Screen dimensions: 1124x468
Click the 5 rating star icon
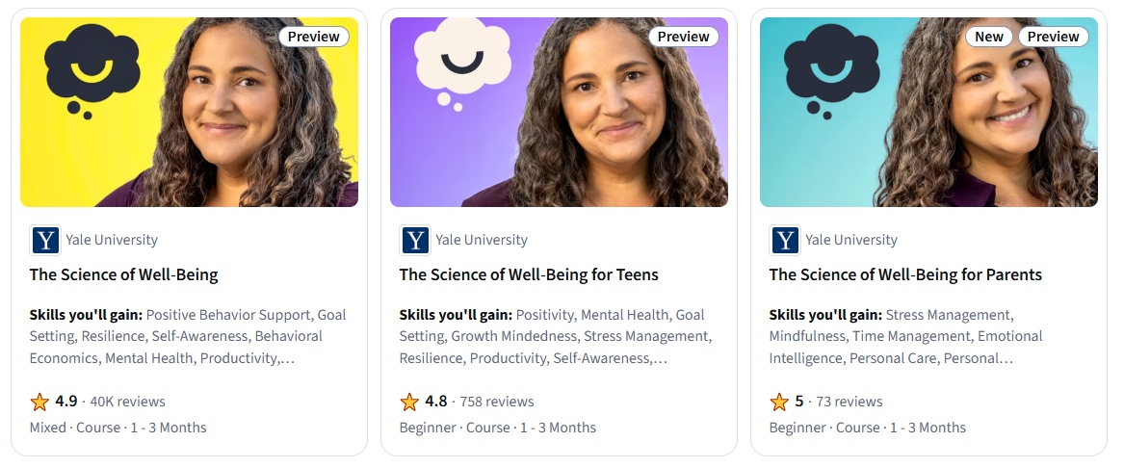tap(779, 402)
